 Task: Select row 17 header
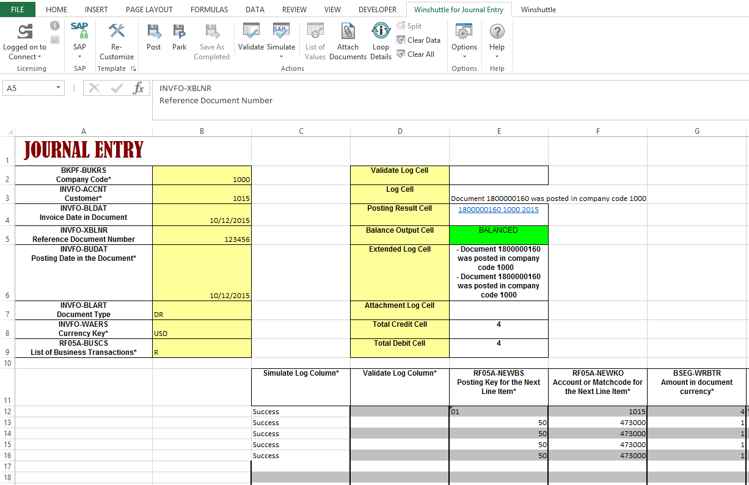[x=7, y=467]
